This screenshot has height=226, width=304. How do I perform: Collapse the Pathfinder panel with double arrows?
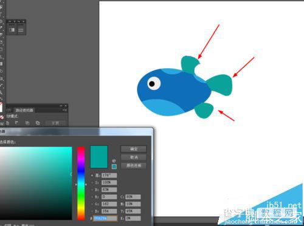click(61, 106)
